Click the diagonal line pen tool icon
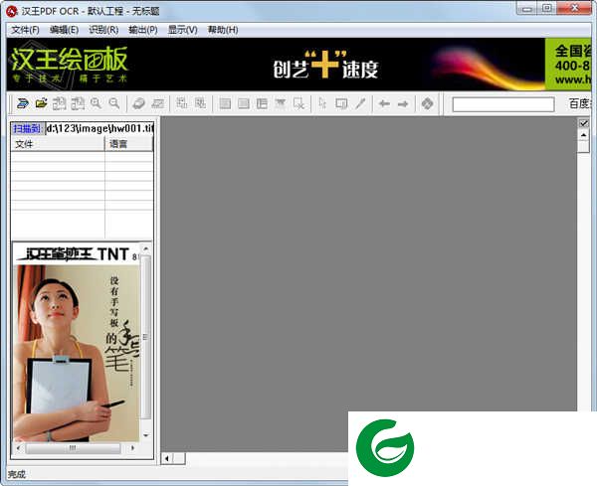 [360, 103]
